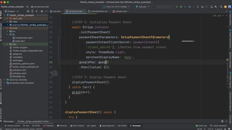Open Flutter Performance side panel
232x130 pixels.
(x=231, y=39)
